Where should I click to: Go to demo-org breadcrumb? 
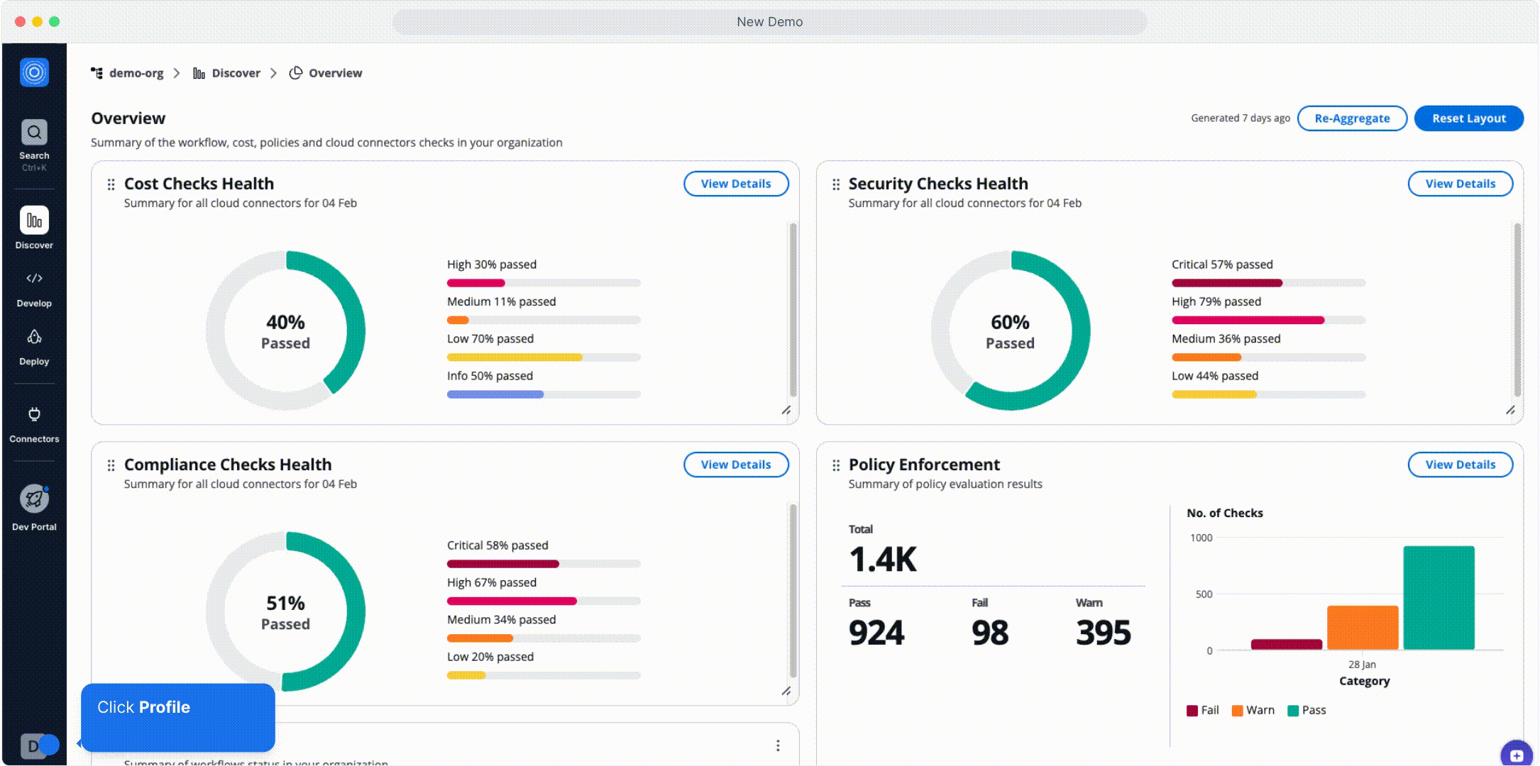pyautogui.click(x=136, y=73)
